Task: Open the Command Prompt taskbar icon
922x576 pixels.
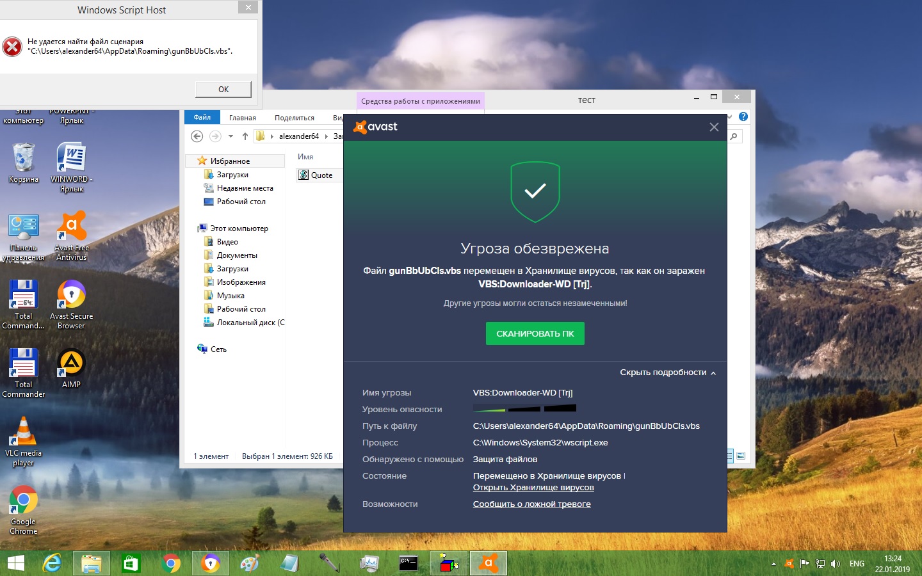Action: click(408, 563)
